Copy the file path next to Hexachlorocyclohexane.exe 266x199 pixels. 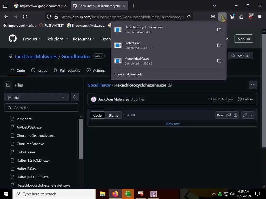click(x=170, y=85)
